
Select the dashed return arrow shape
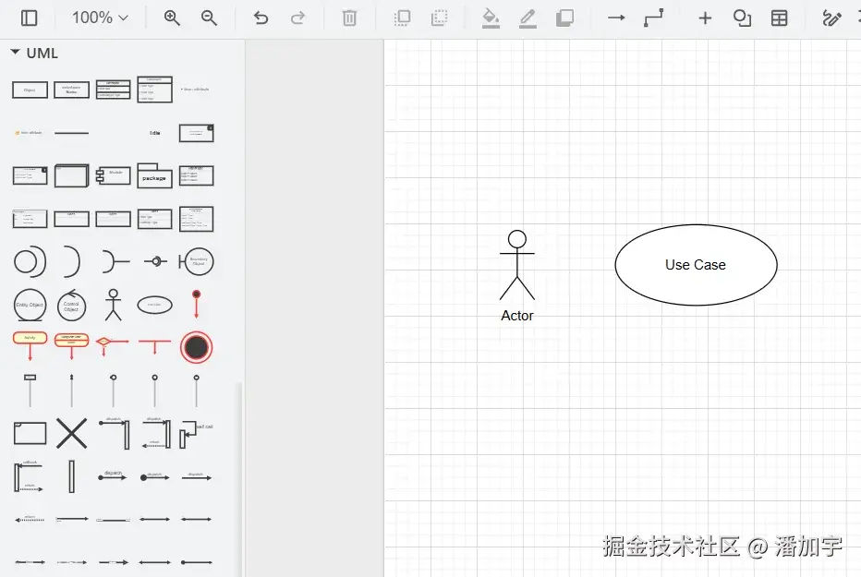click(30, 519)
